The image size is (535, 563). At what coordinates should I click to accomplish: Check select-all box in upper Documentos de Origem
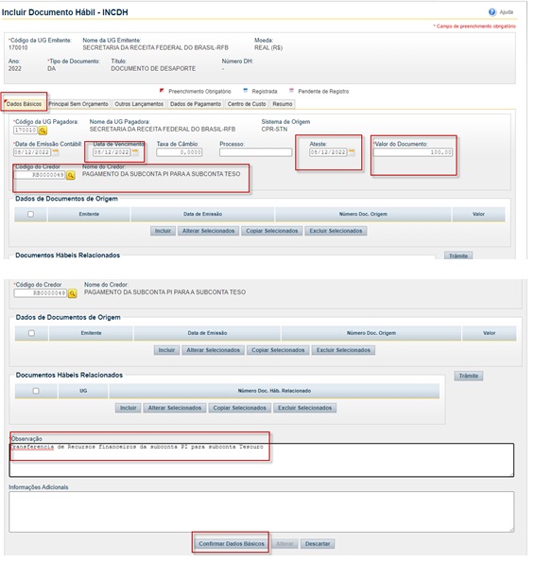tap(30, 214)
